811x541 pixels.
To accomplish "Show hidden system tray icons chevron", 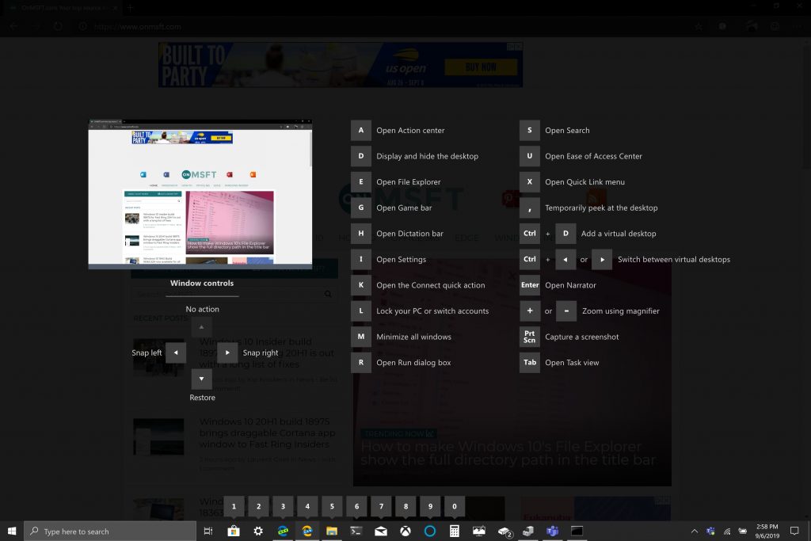I will [x=695, y=531].
